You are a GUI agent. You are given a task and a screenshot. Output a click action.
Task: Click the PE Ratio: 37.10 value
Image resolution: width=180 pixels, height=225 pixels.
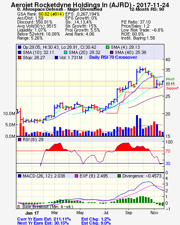coord(136,22)
